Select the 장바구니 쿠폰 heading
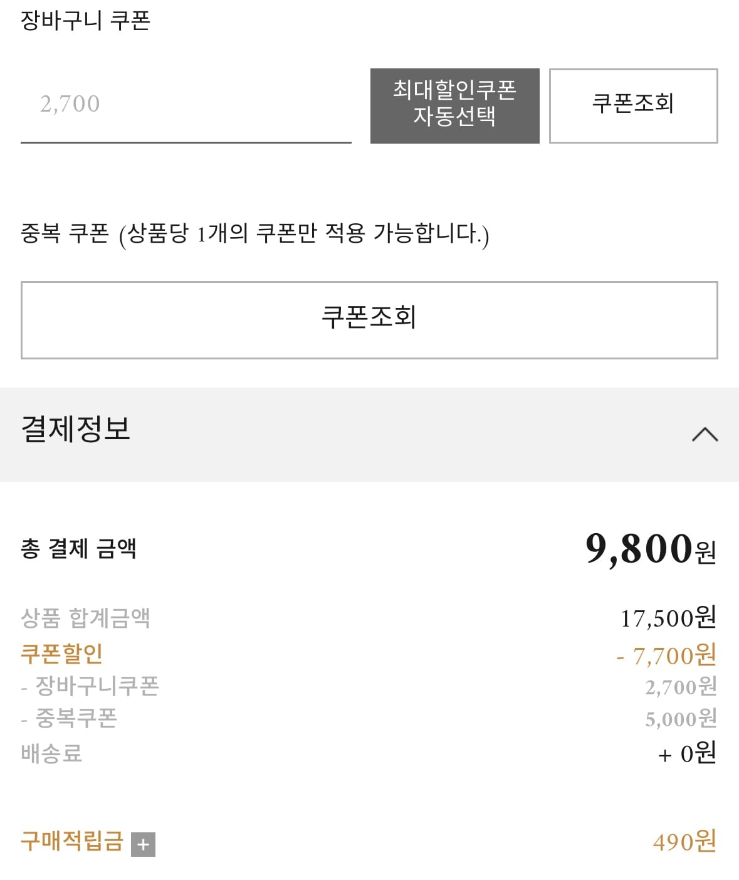 [x=86, y=21]
